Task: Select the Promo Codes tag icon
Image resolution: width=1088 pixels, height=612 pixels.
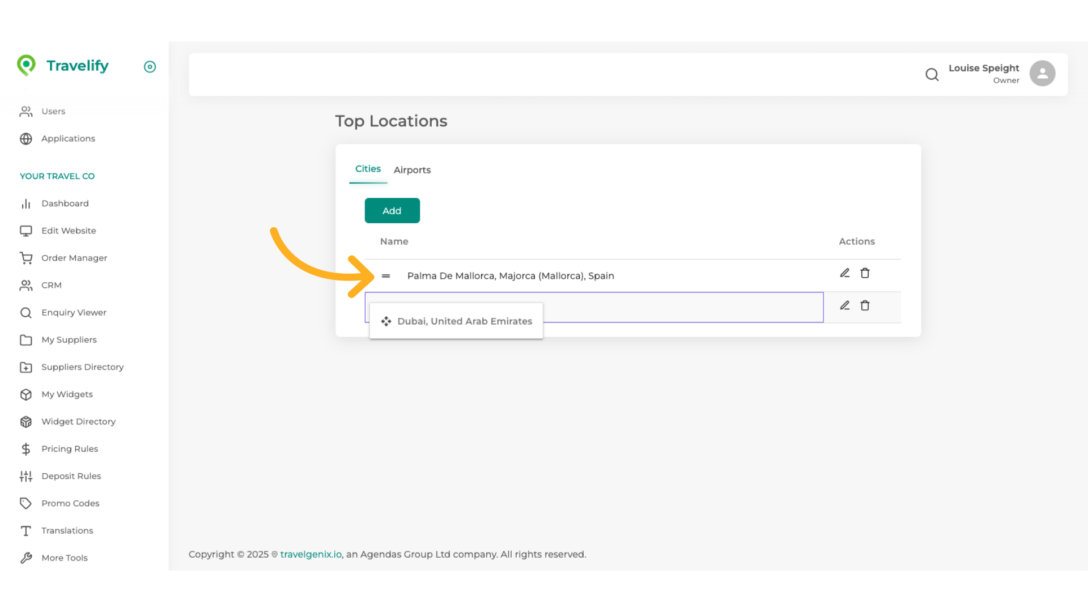Action: pos(26,503)
